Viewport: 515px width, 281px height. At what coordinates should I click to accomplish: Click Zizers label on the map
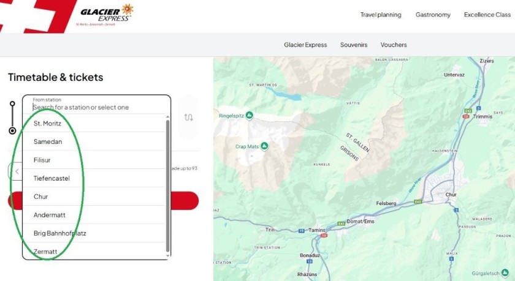click(x=487, y=61)
